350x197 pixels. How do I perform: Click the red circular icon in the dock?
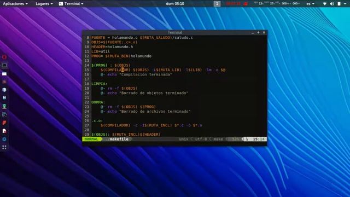(x=4, y=57)
